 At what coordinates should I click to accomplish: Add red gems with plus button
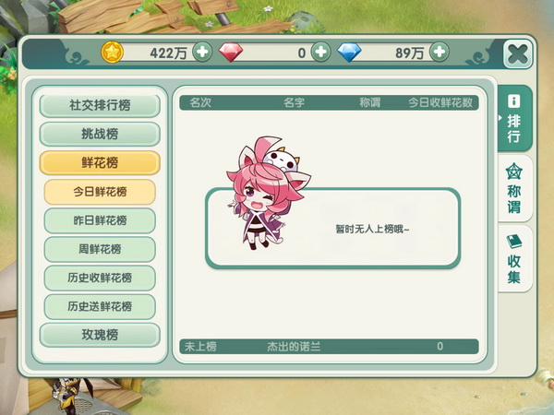tap(320, 52)
